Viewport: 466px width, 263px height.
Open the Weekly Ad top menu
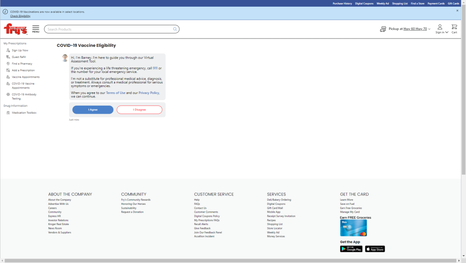pyautogui.click(x=383, y=3)
